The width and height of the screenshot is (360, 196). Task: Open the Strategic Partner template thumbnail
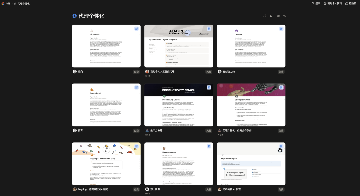(x=251, y=105)
